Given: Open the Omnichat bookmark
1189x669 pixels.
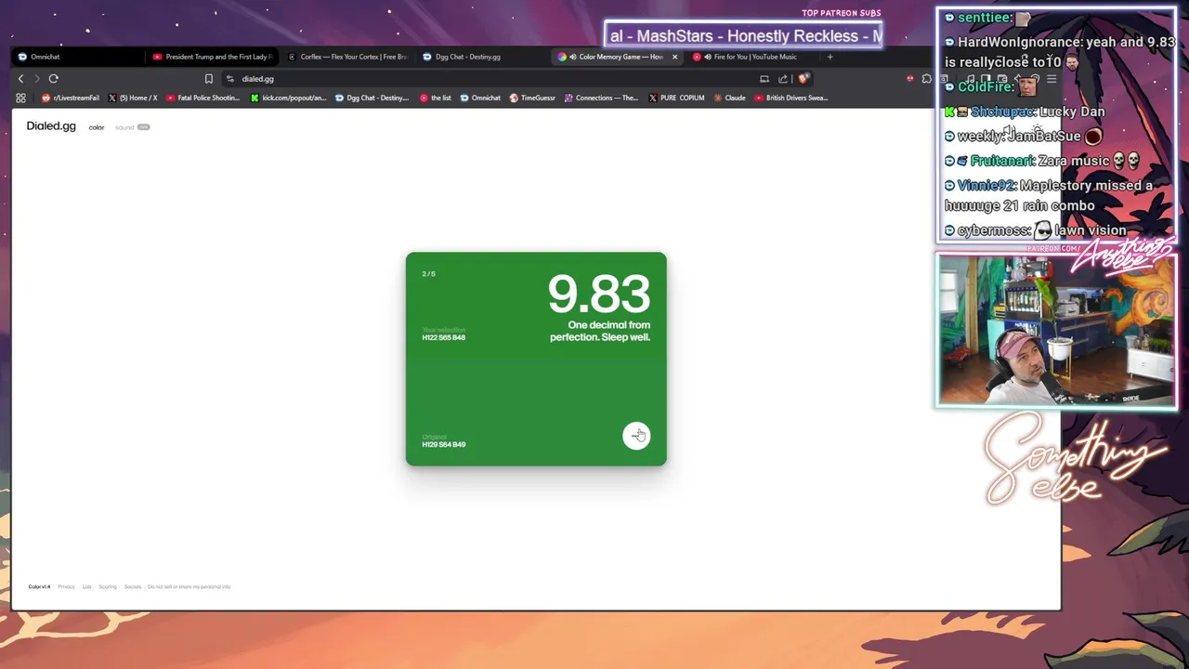Looking at the screenshot, I should tap(480, 98).
